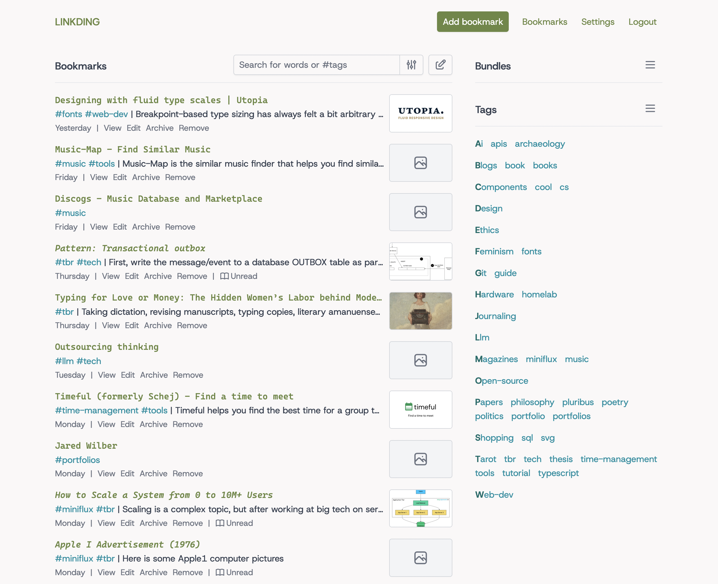
Task: Open the Bundles hamburger menu
Action: pos(650,65)
